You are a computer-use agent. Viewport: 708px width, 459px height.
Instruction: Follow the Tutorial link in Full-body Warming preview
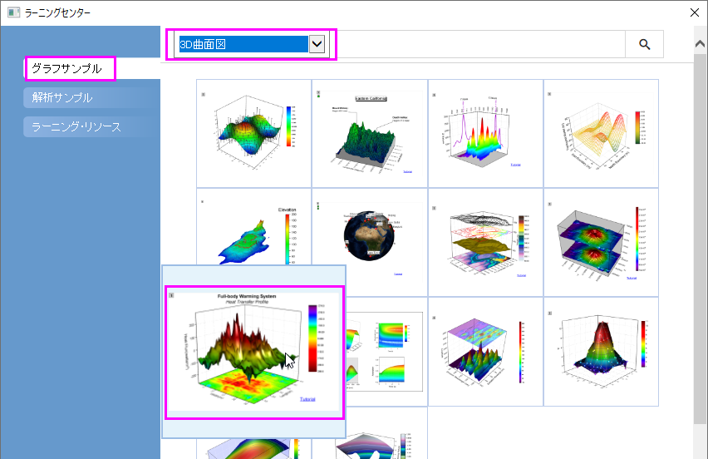click(307, 399)
